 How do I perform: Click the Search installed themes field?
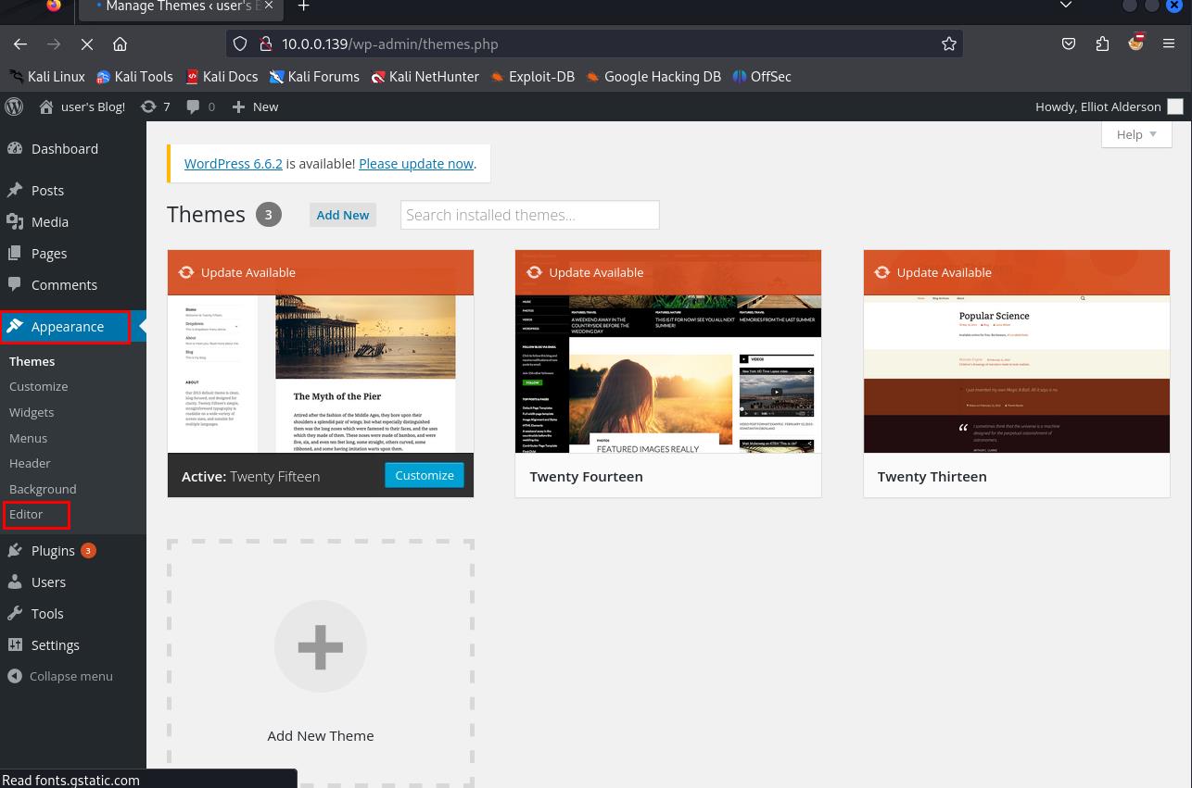click(529, 215)
